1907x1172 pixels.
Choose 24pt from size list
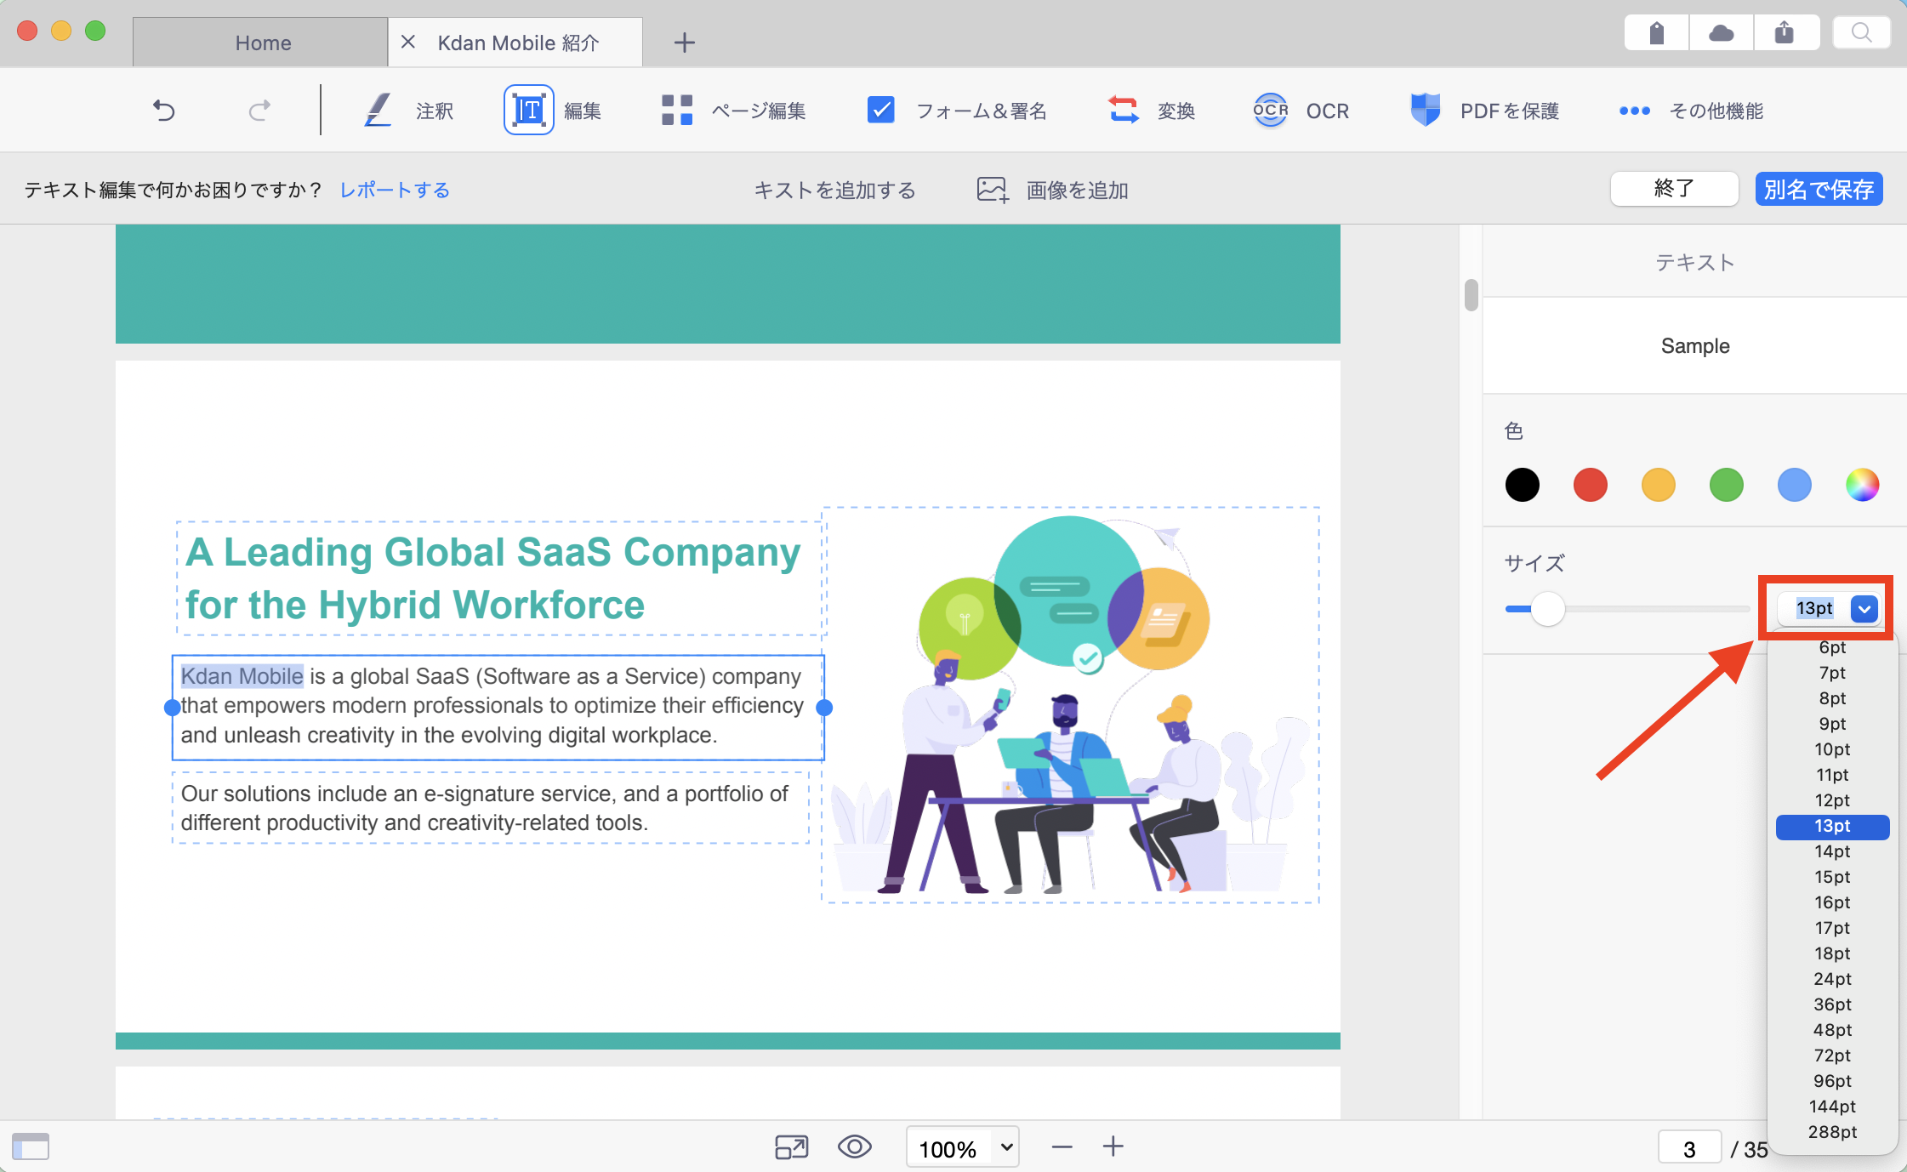[1832, 979]
